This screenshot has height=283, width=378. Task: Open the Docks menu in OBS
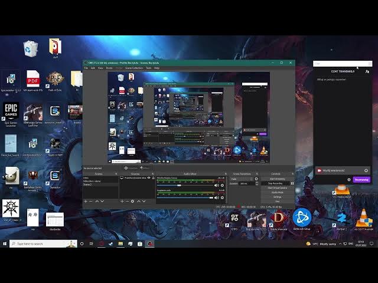click(x=109, y=68)
